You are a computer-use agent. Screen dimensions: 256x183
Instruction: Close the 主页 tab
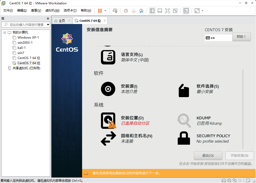[69, 21]
